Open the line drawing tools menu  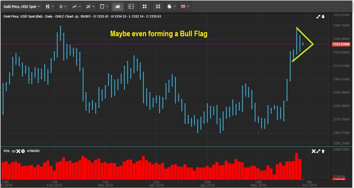pos(76,6)
